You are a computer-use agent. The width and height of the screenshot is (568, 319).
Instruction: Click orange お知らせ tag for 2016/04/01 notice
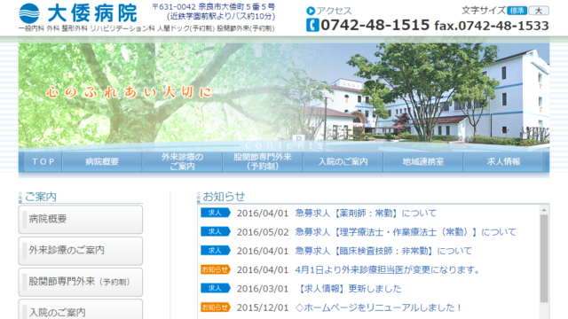tap(215, 269)
